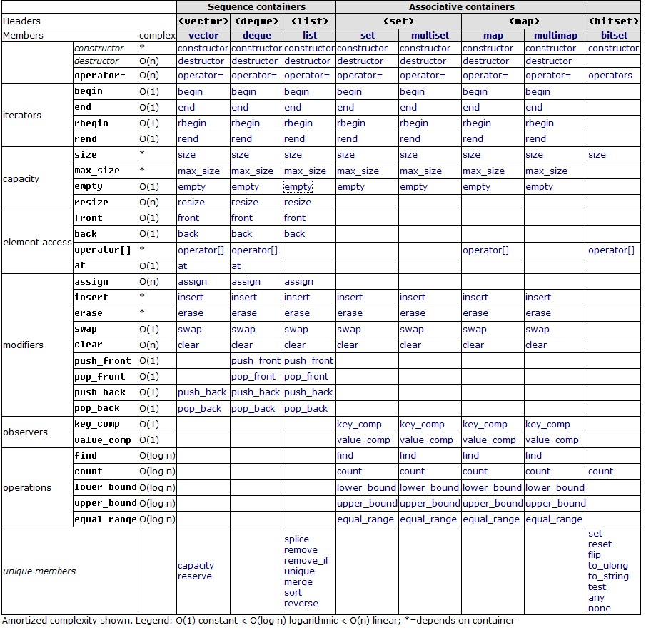Screen dimensions: 646x630
Task: Select the 'observers' category label
Action: coord(25,432)
